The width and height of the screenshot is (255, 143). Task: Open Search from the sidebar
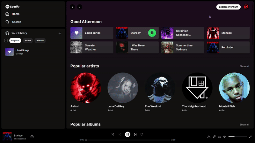point(13,22)
